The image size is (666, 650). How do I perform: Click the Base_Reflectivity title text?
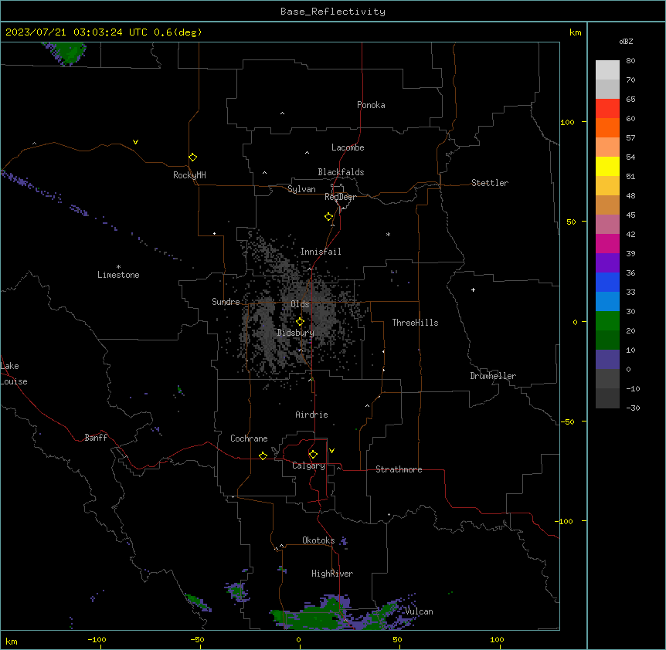click(x=333, y=12)
